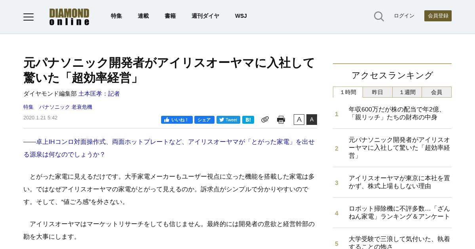Open 特集 in top navigation
Image resolution: width=475 pixels, height=249 pixels.
pyautogui.click(x=116, y=16)
